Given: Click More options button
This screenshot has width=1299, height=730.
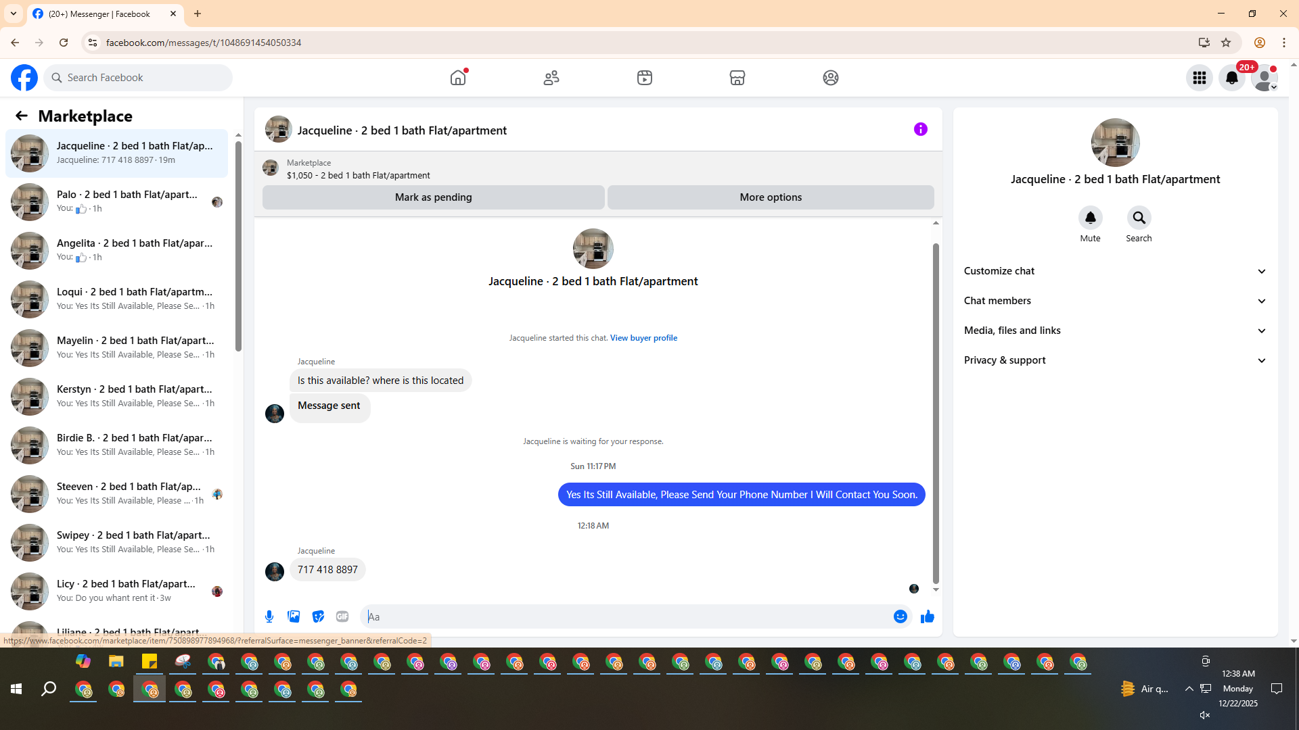Looking at the screenshot, I should 771,197.
